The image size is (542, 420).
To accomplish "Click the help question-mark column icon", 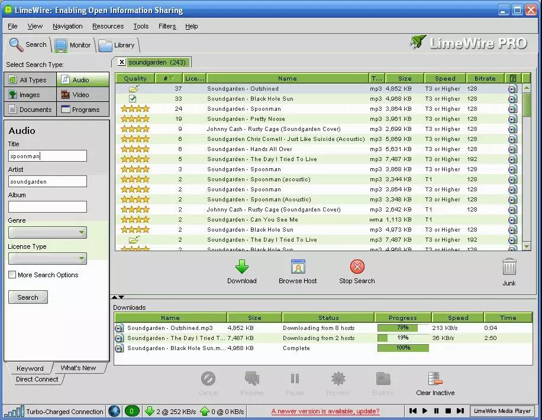I will pyautogui.click(x=512, y=78).
